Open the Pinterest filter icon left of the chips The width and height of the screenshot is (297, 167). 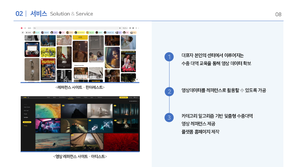(23, 32)
